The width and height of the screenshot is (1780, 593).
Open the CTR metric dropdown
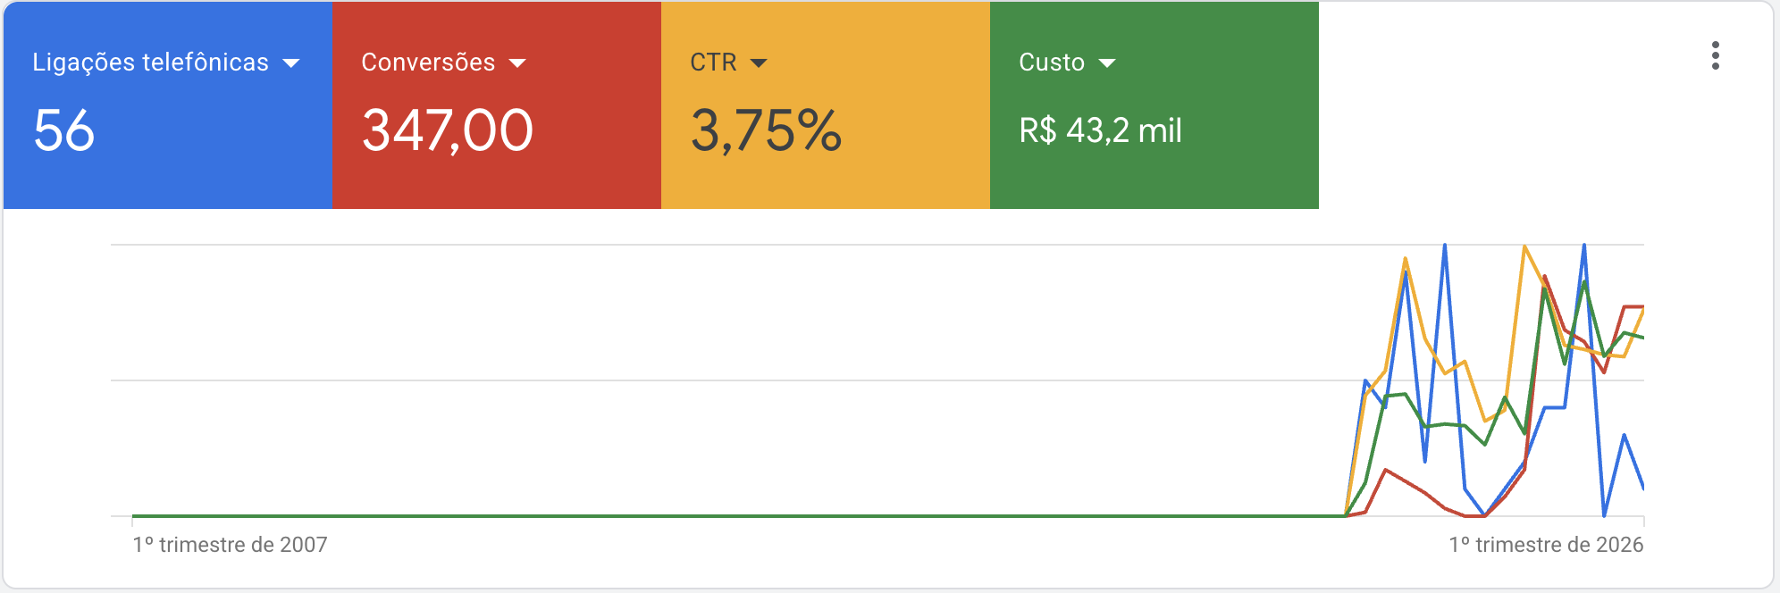tap(760, 63)
